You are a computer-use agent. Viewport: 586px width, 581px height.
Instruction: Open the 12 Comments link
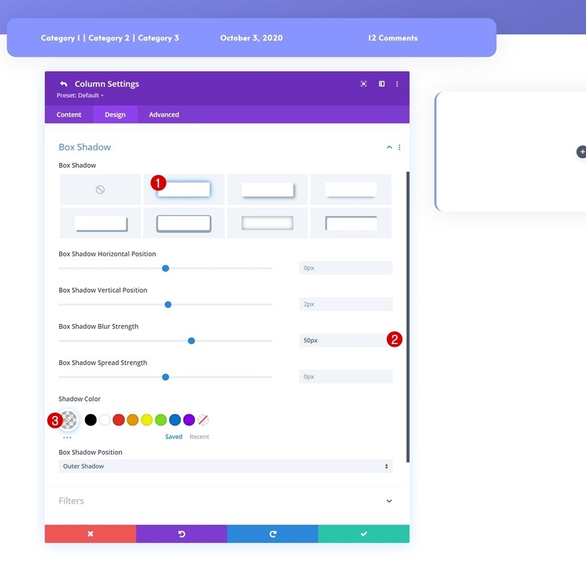(393, 38)
